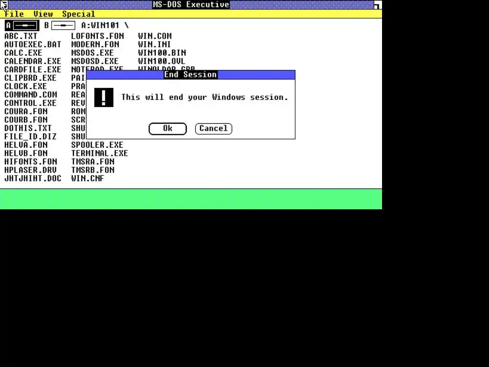
Task: Open the View menu
Action: tap(43, 14)
